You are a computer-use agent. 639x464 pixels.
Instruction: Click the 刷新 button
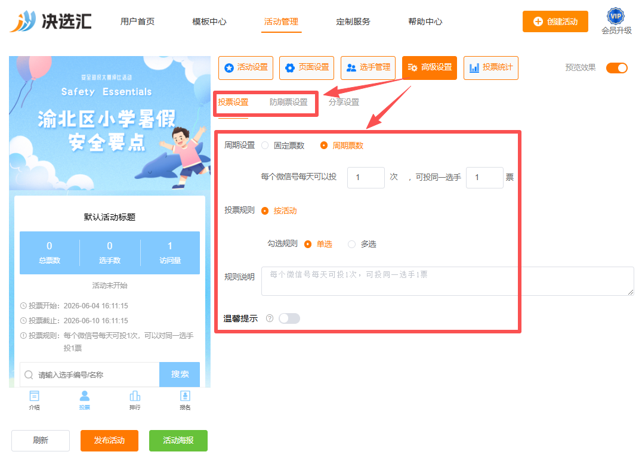coord(41,440)
